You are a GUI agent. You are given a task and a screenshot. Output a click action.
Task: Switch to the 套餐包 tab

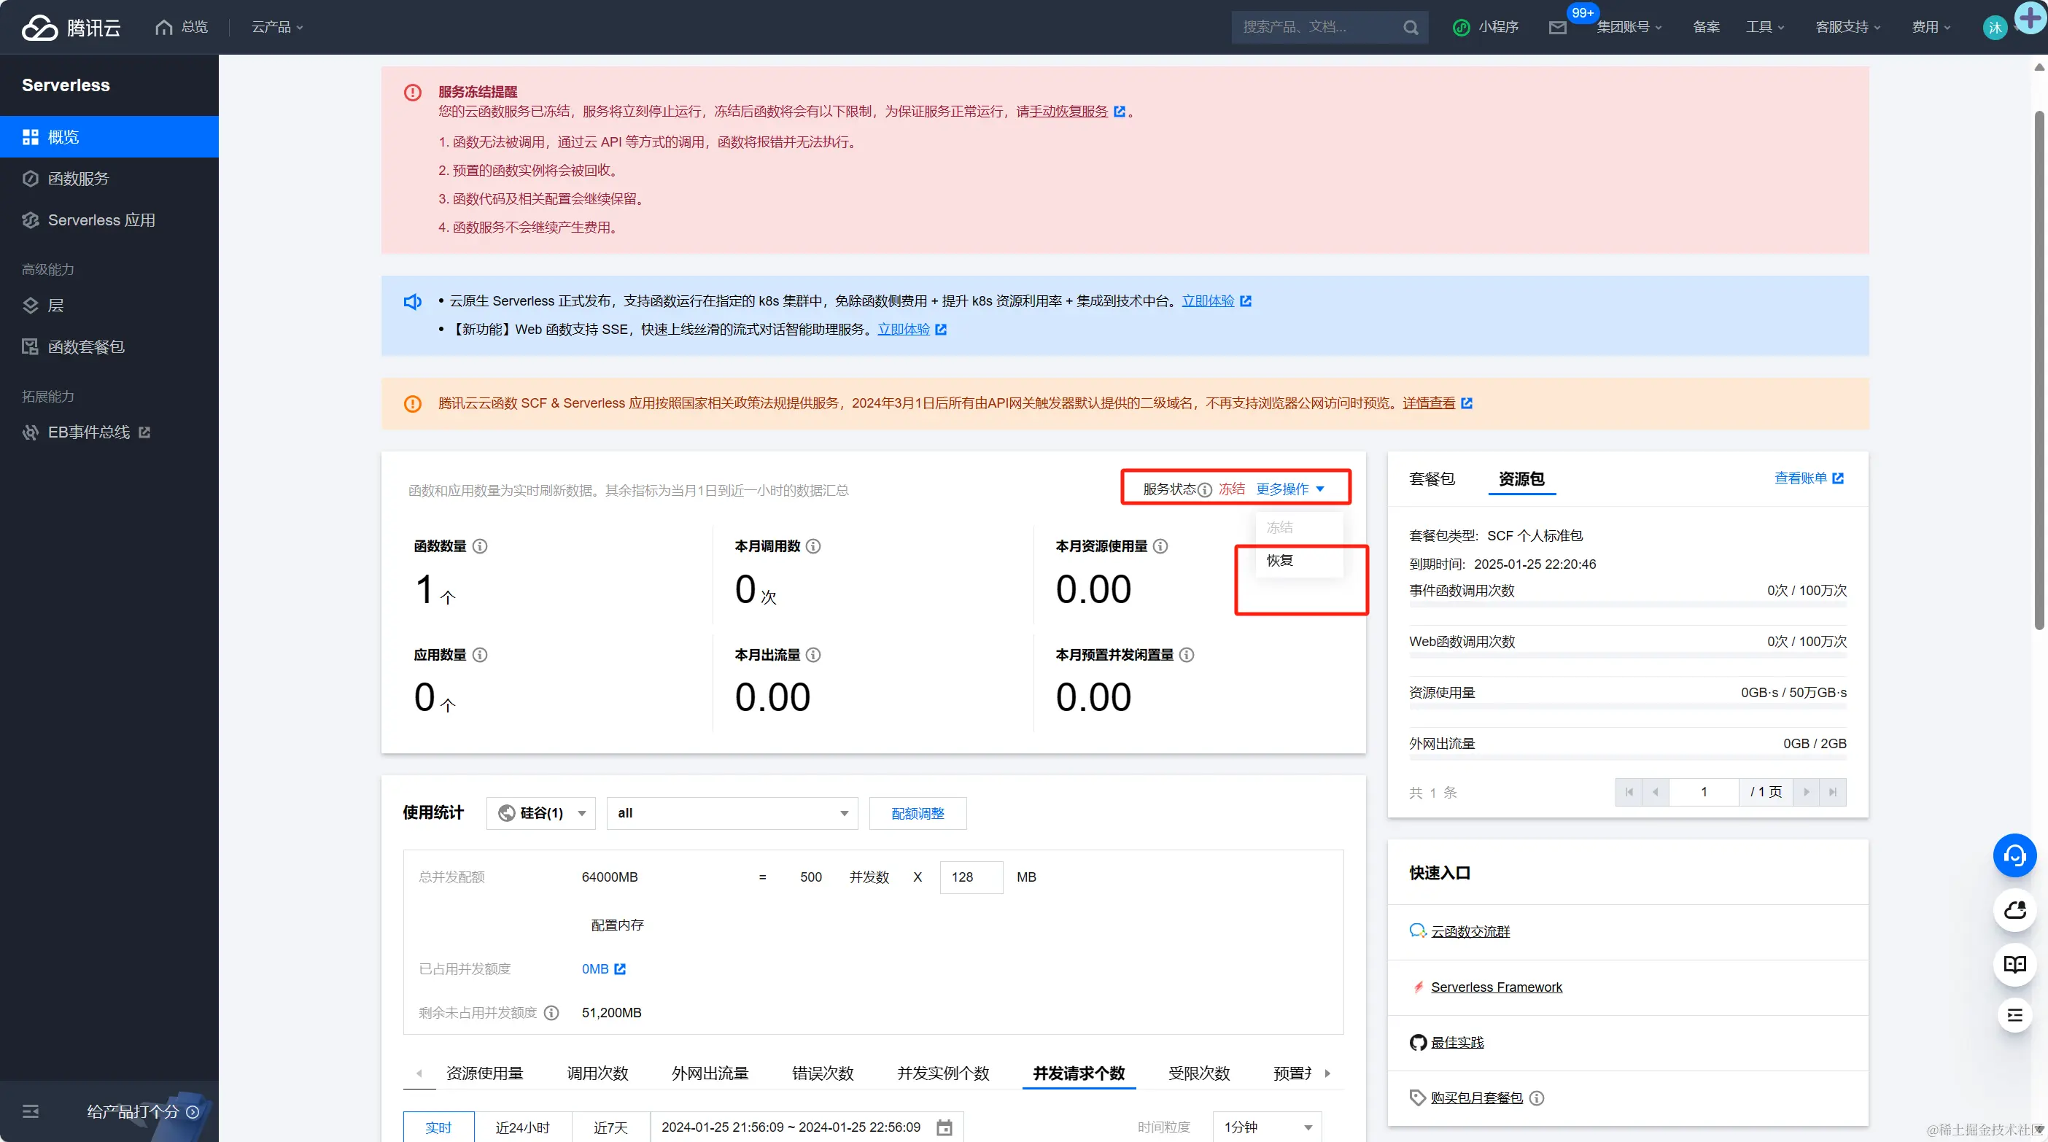click(1431, 478)
